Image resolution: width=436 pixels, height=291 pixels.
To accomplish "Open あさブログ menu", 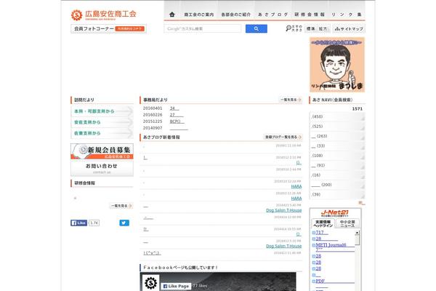I will coord(272,15).
